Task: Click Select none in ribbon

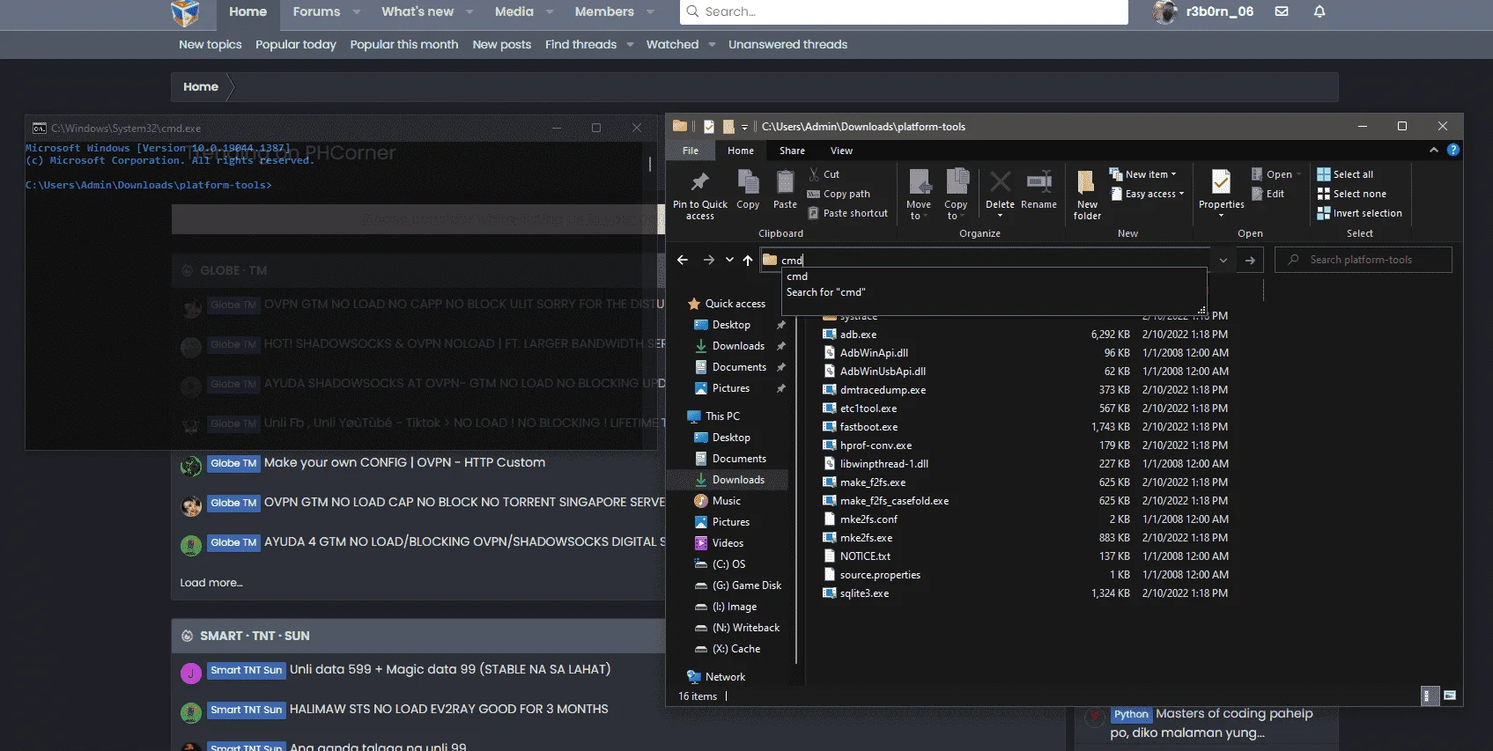Action: pyautogui.click(x=1351, y=194)
